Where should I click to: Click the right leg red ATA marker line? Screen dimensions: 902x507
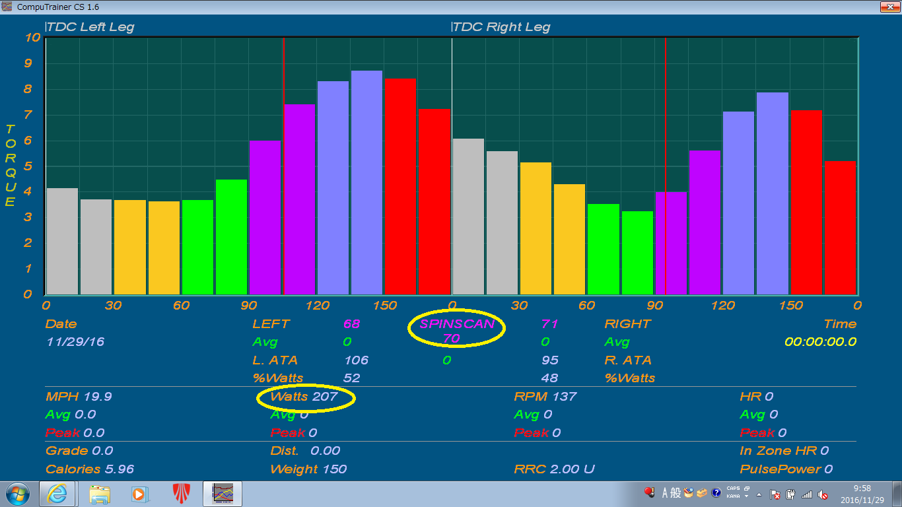pos(666,166)
